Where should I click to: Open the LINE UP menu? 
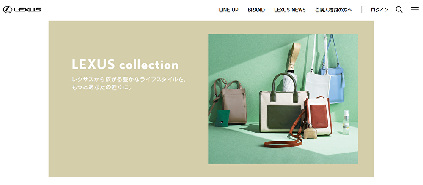pyautogui.click(x=228, y=10)
